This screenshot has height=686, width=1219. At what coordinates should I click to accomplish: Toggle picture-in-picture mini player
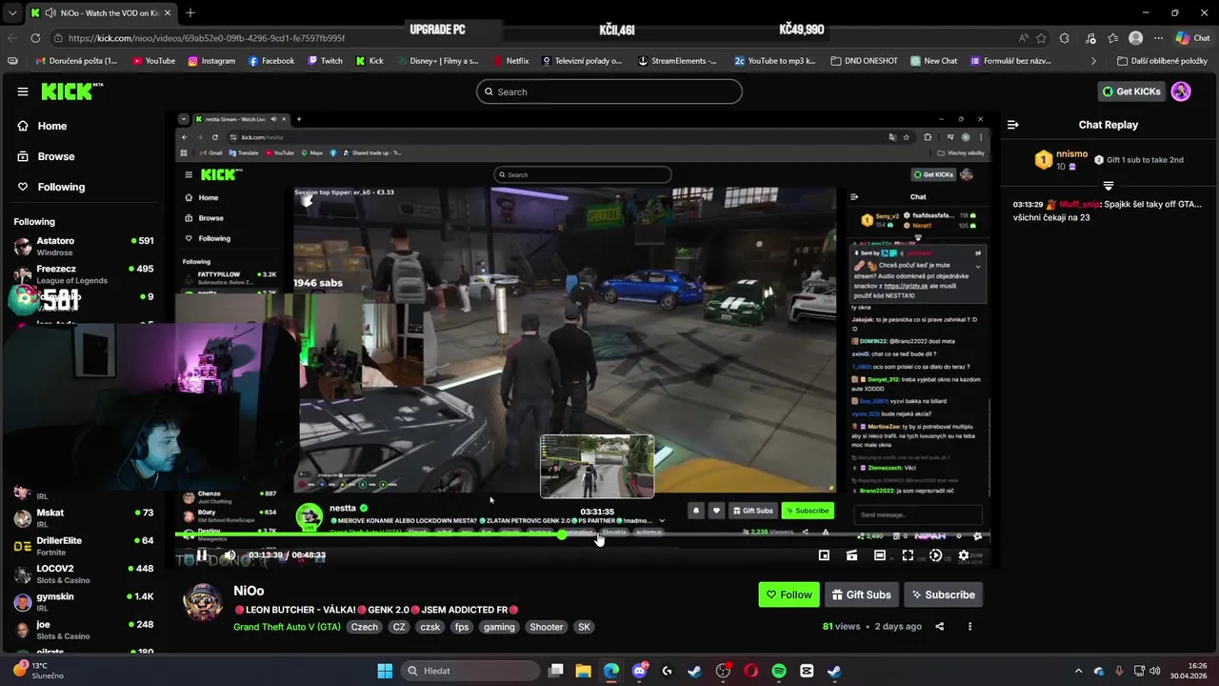[824, 555]
